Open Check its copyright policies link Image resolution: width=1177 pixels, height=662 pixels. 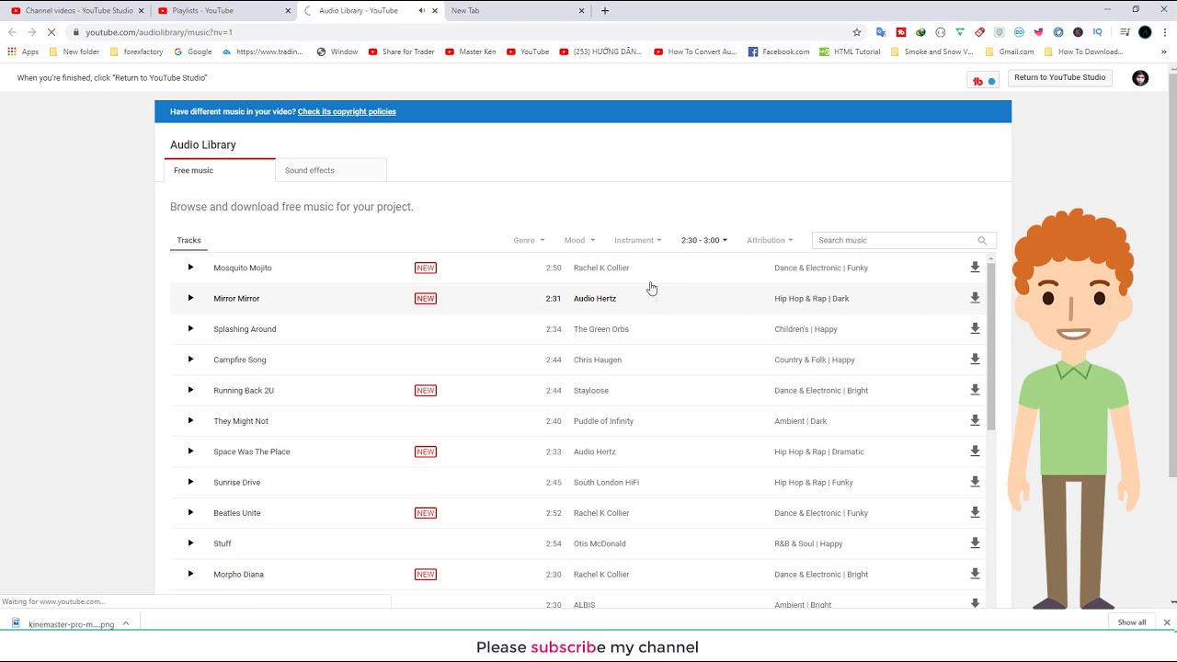[347, 111]
